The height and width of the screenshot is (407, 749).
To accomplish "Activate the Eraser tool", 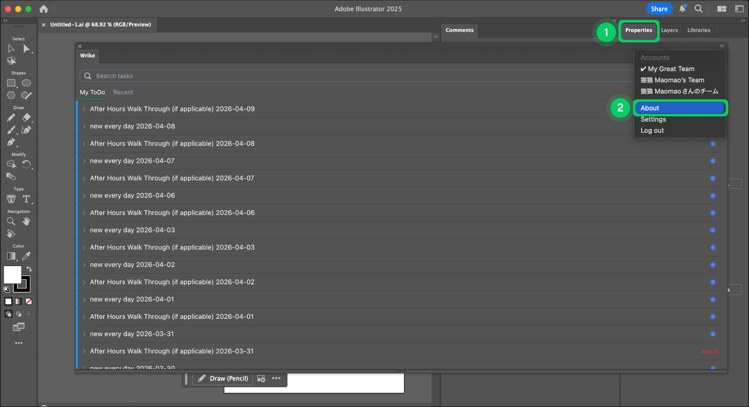I will click(x=27, y=118).
